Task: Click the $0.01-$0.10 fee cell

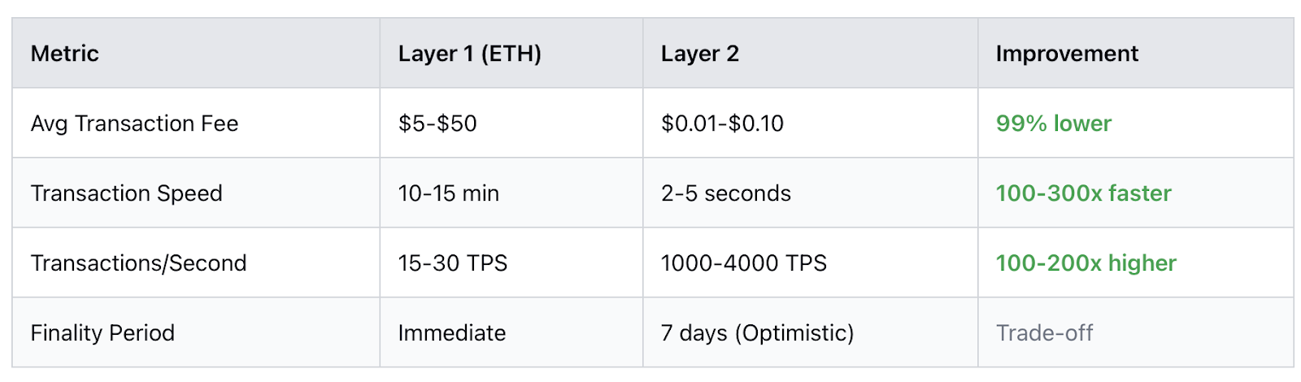Action: click(722, 124)
